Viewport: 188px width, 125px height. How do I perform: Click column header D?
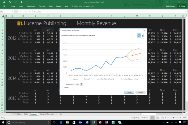pos(23,16)
